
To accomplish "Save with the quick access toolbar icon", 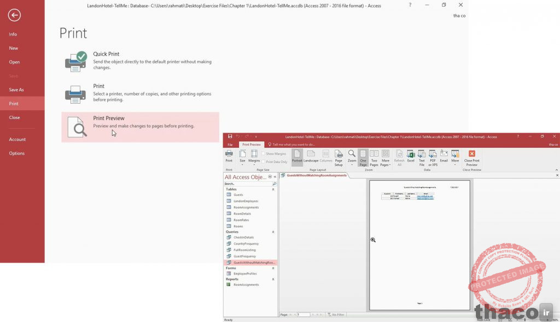I will [230, 136].
